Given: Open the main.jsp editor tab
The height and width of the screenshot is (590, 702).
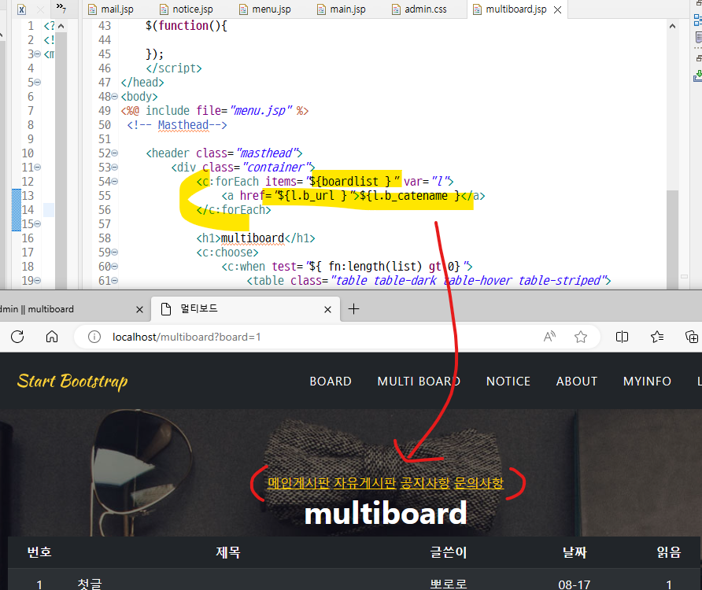Looking at the screenshot, I should pos(341,9).
